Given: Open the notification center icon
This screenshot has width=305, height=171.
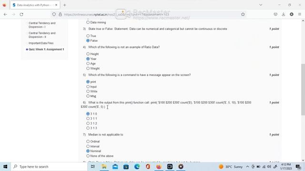Looking at the screenshot, I should [x=298, y=167].
